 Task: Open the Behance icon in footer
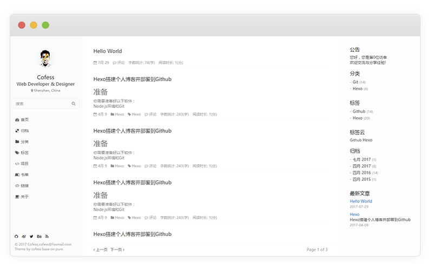click(39, 237)
